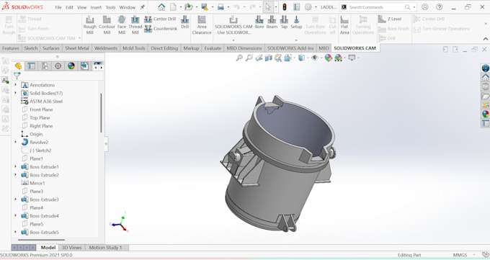Activate the Drill operation
This screenshot has height=260, width=490.
184,22
